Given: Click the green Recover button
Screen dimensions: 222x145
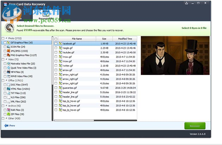Looking at the screenshot, I should (x=195, y=126).
